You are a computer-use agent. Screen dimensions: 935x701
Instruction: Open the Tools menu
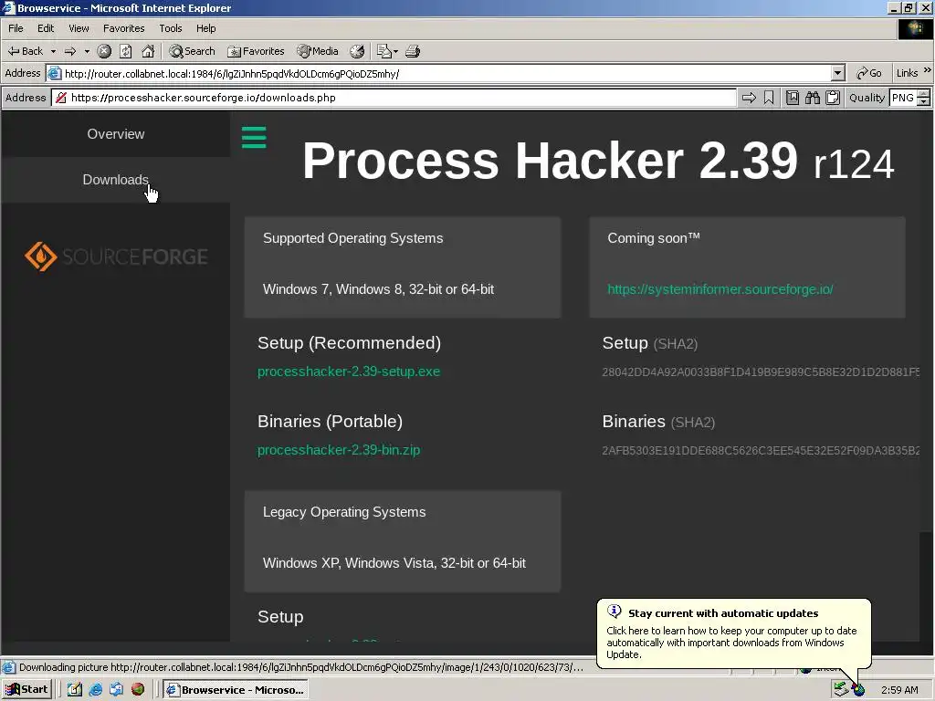(x=170, y=28)
